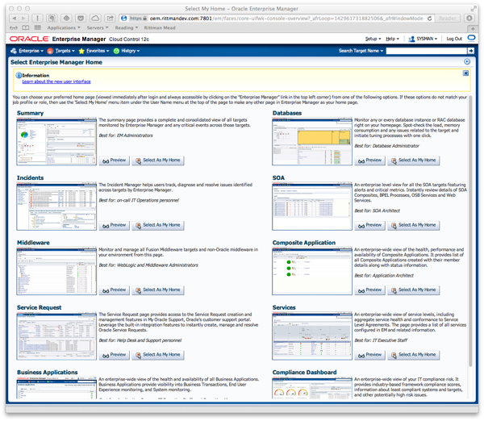This screenshot has width=484, height=421.
Task: Select Services as my home
Action: tap(414, 355)
